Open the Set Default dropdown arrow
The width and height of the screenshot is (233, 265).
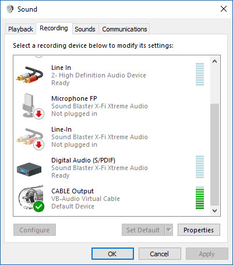169,230
